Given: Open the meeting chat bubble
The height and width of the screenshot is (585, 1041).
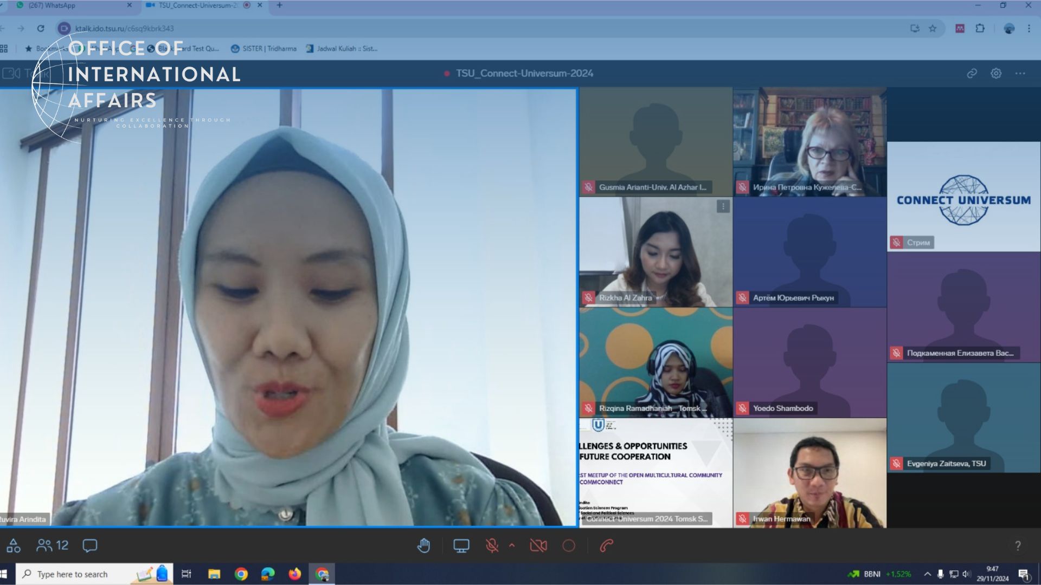Looking at the screenshot, I should point(90,545).
